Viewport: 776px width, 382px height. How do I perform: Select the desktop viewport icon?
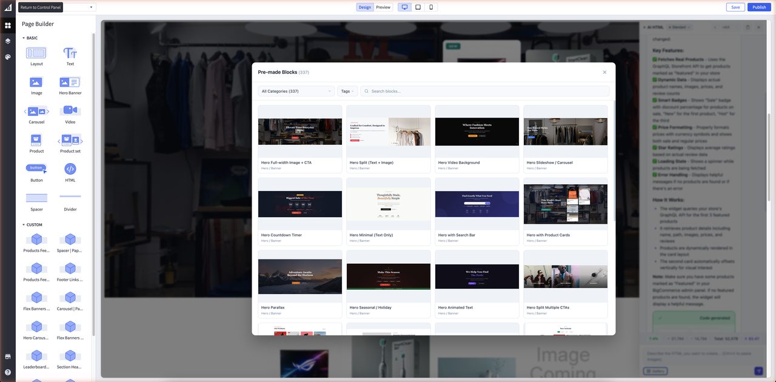click(x=404, y=7)
